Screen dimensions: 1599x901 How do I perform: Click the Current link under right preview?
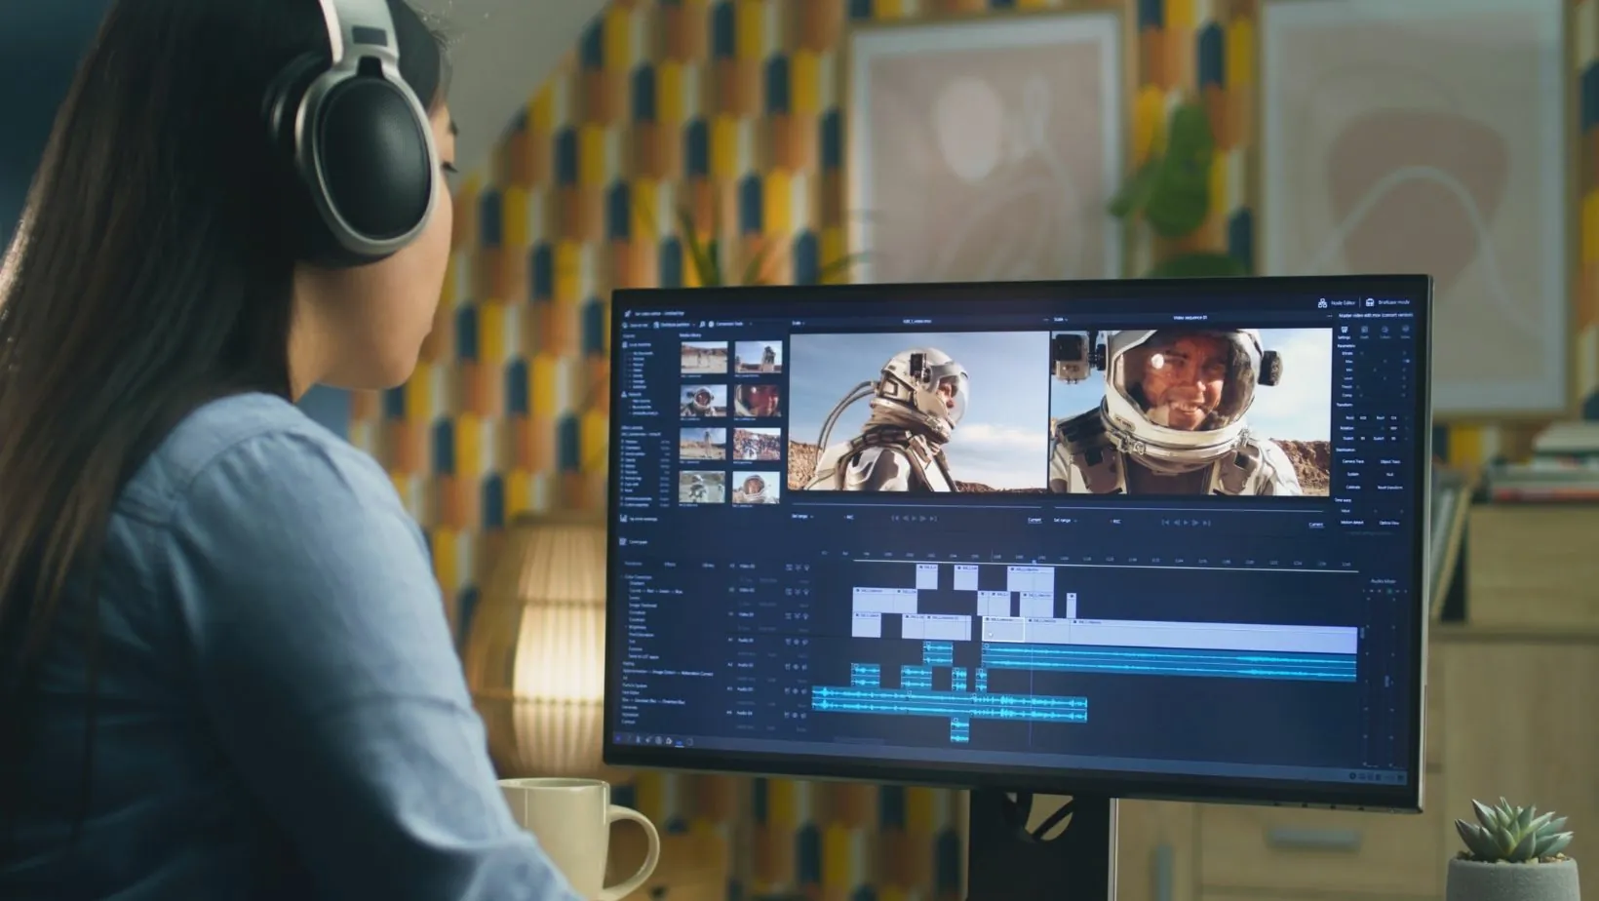[x=1315, y=525]
